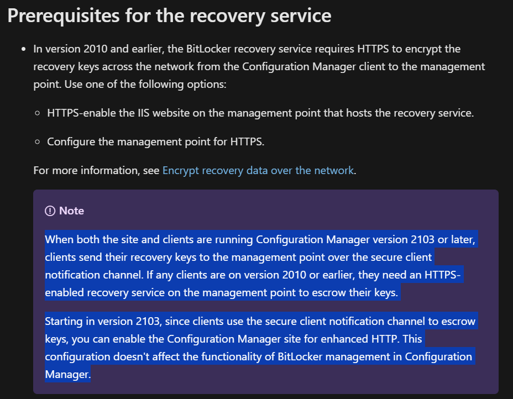Screen dimensions: 513x399
Task: Click highlighted paragraph starting When both the site
Action: 261,266
